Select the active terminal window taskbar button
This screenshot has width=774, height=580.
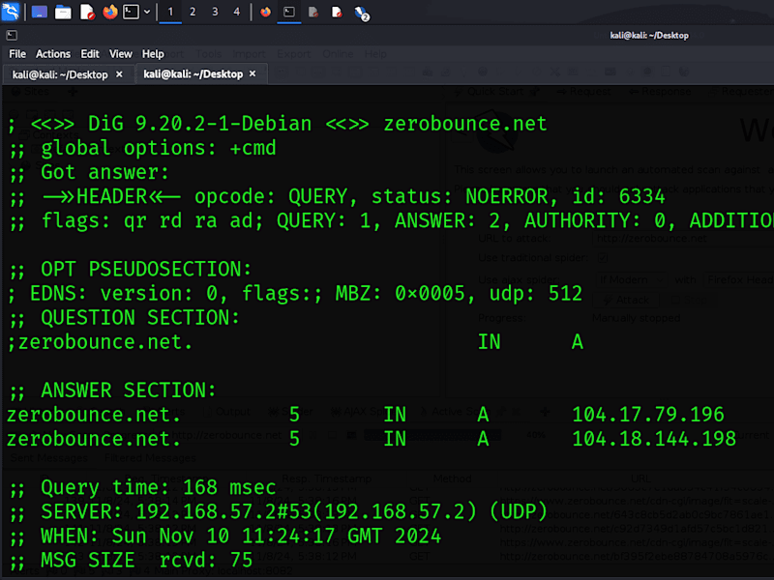pos(289,12)
